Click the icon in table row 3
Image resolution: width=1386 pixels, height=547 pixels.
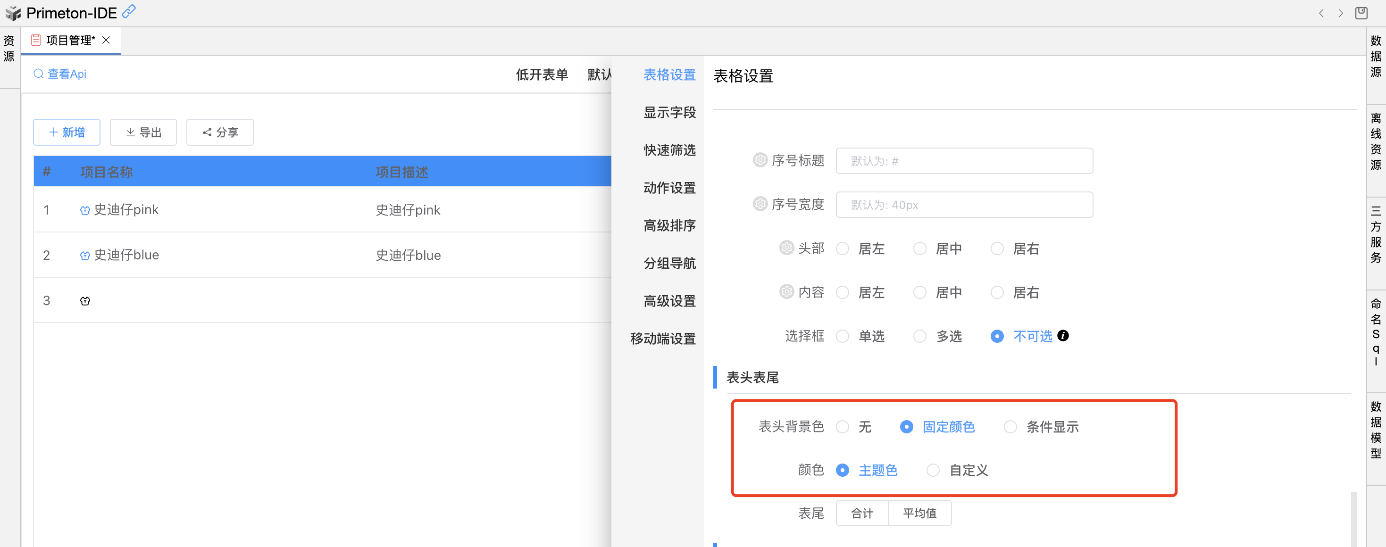(85, 301)
